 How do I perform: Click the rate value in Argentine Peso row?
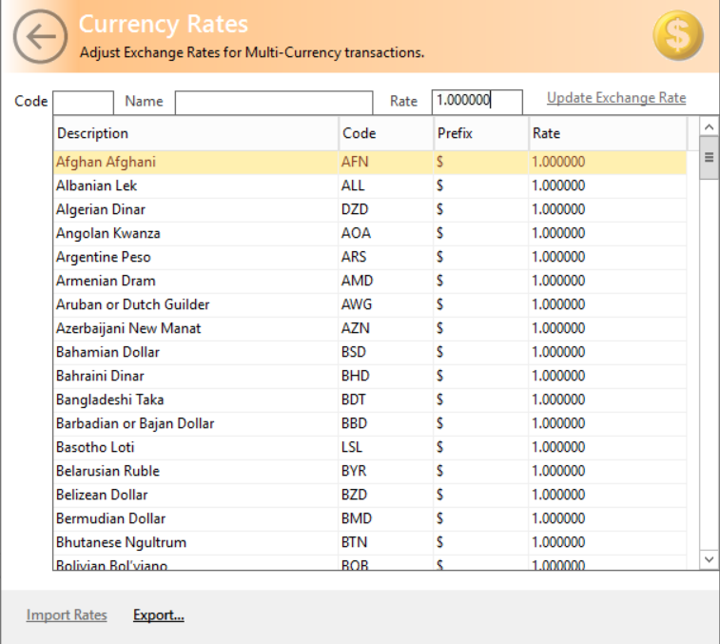[558, 257]
